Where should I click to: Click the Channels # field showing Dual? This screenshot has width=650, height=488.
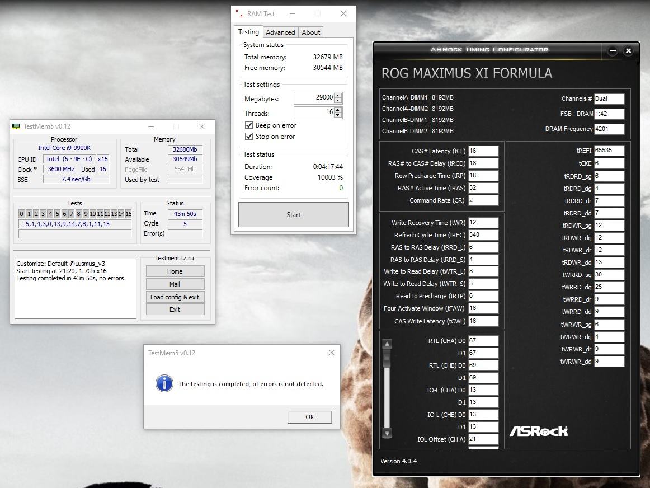[609, 98]
